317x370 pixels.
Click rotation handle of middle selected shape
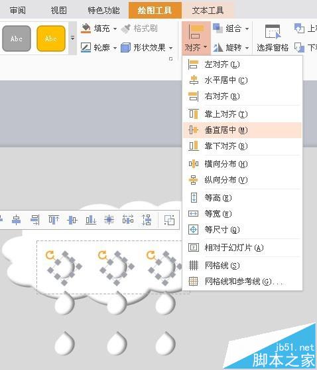pos(102,255)
